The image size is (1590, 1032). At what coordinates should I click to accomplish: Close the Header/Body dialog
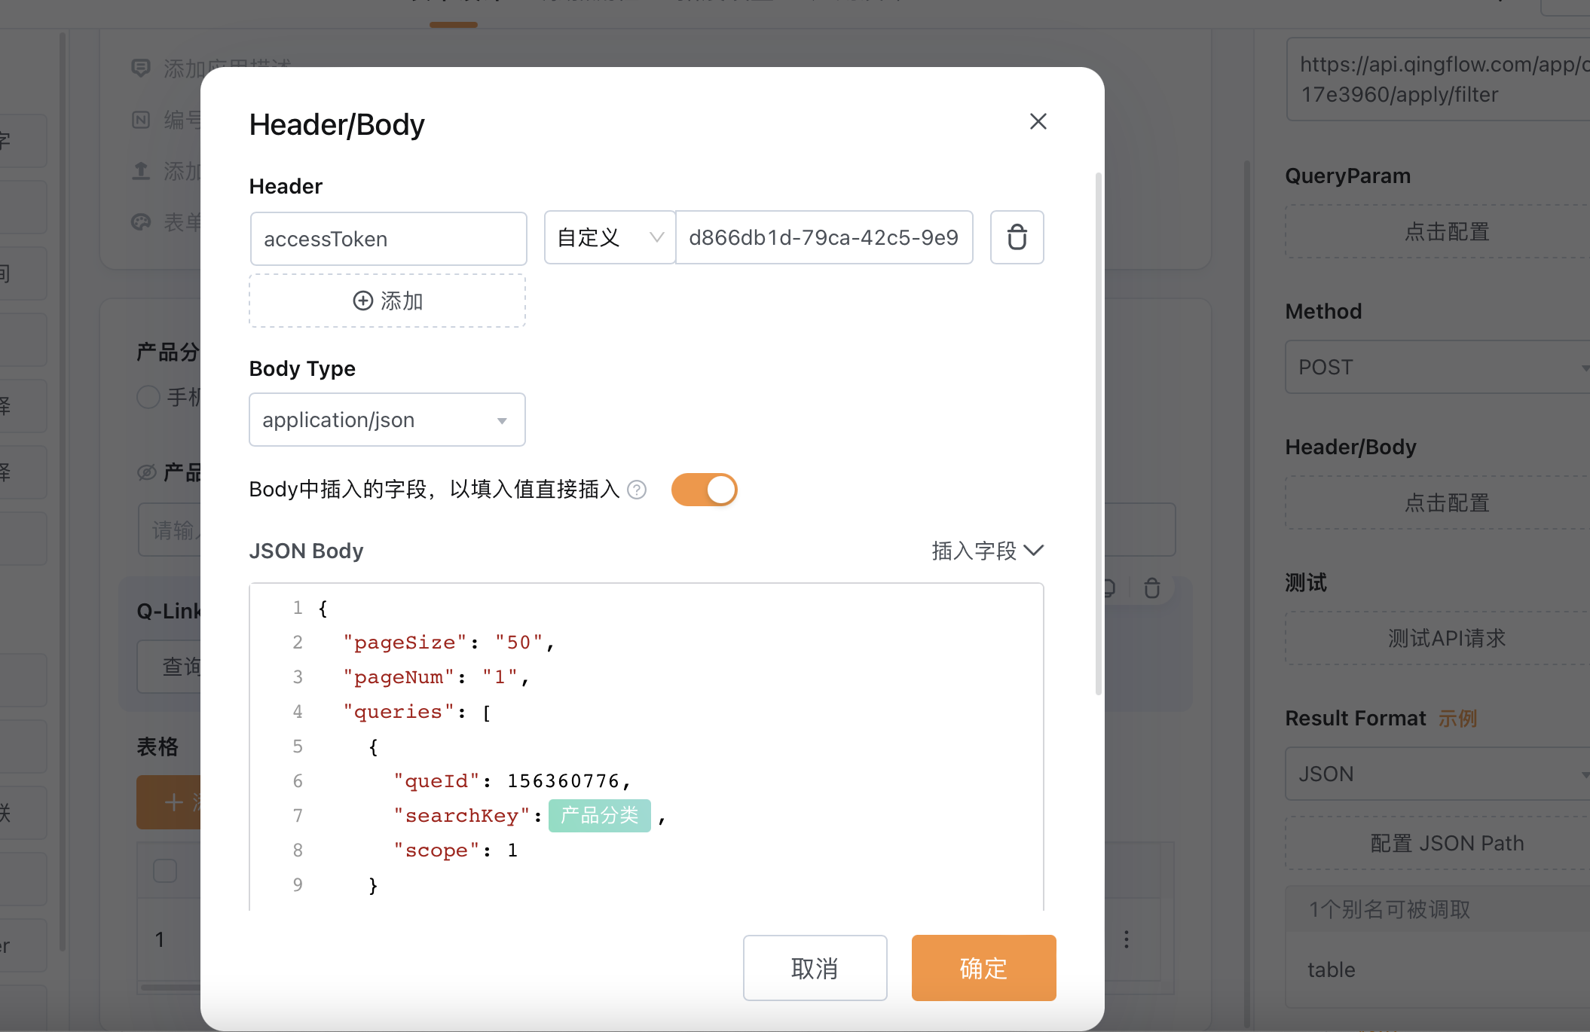(1038, 121)
